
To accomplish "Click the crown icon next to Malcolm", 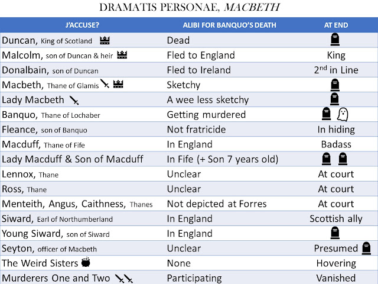I will [123, 56].
